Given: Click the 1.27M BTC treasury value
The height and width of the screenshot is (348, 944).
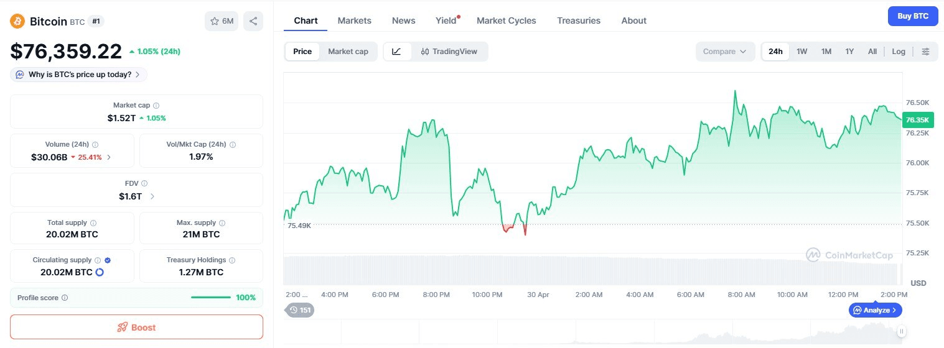Looking at the screenshot, I should pyautogui.click(x=201, y=272).
